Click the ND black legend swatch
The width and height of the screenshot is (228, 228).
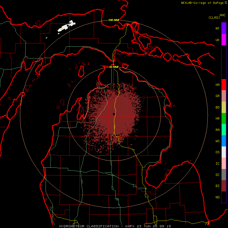(x=224, y=197)
